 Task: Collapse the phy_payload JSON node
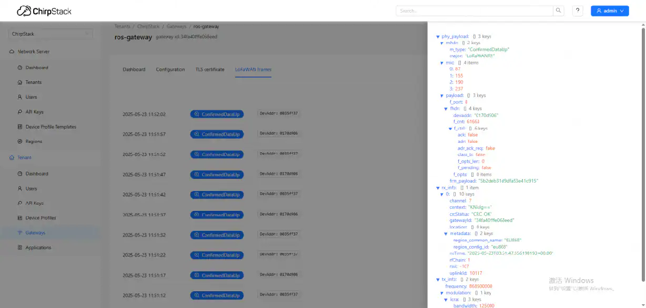tap(438, 37)
